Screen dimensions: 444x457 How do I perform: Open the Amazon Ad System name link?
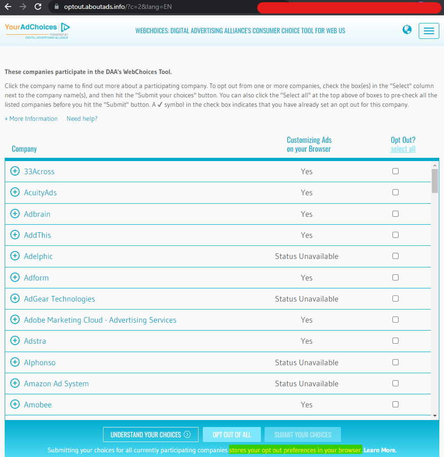56,383
